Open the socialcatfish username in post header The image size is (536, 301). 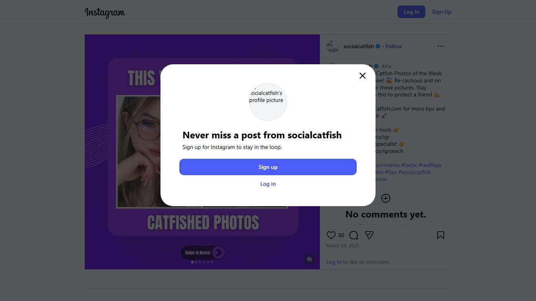click(x=358, y=46)
